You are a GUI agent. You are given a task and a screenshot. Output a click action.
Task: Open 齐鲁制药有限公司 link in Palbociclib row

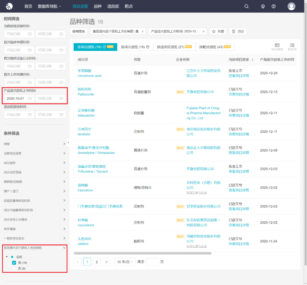click(200, 92)
